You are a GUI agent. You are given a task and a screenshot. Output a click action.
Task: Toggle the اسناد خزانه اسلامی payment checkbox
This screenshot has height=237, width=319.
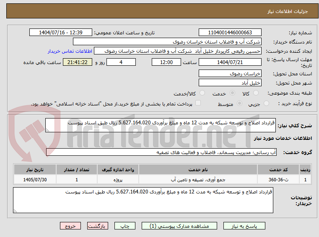click(x=198, y=103)
